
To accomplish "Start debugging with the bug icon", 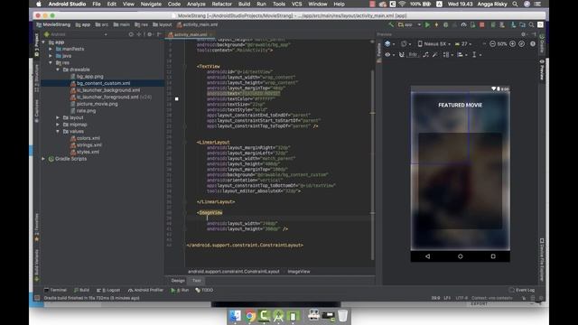I will 445,24.
